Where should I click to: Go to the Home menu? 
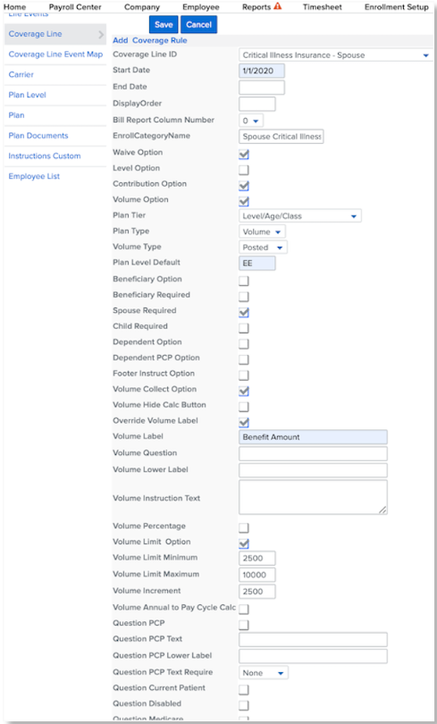click(15, 7)
